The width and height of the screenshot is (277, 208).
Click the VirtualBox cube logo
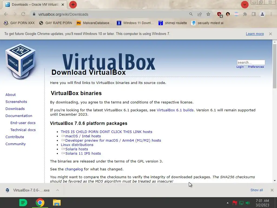pyautogui.click(x=21, y=61)
